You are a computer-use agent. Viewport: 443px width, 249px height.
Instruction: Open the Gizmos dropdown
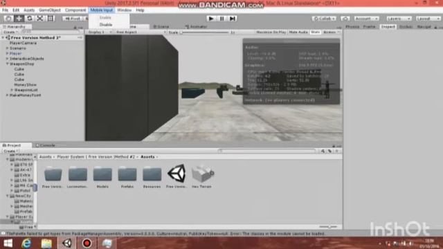[331, 33]
